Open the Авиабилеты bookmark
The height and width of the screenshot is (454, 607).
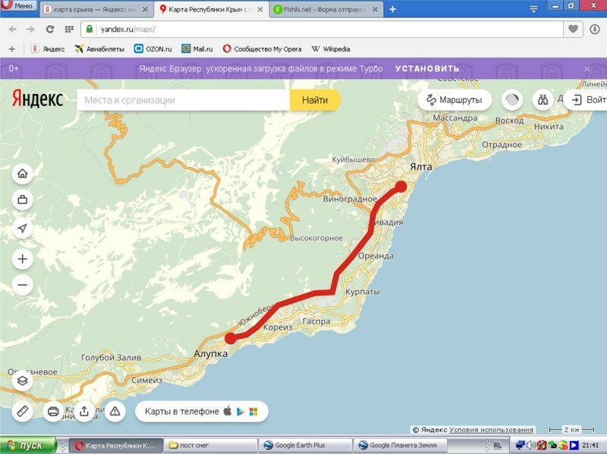[x=99, y=49]
